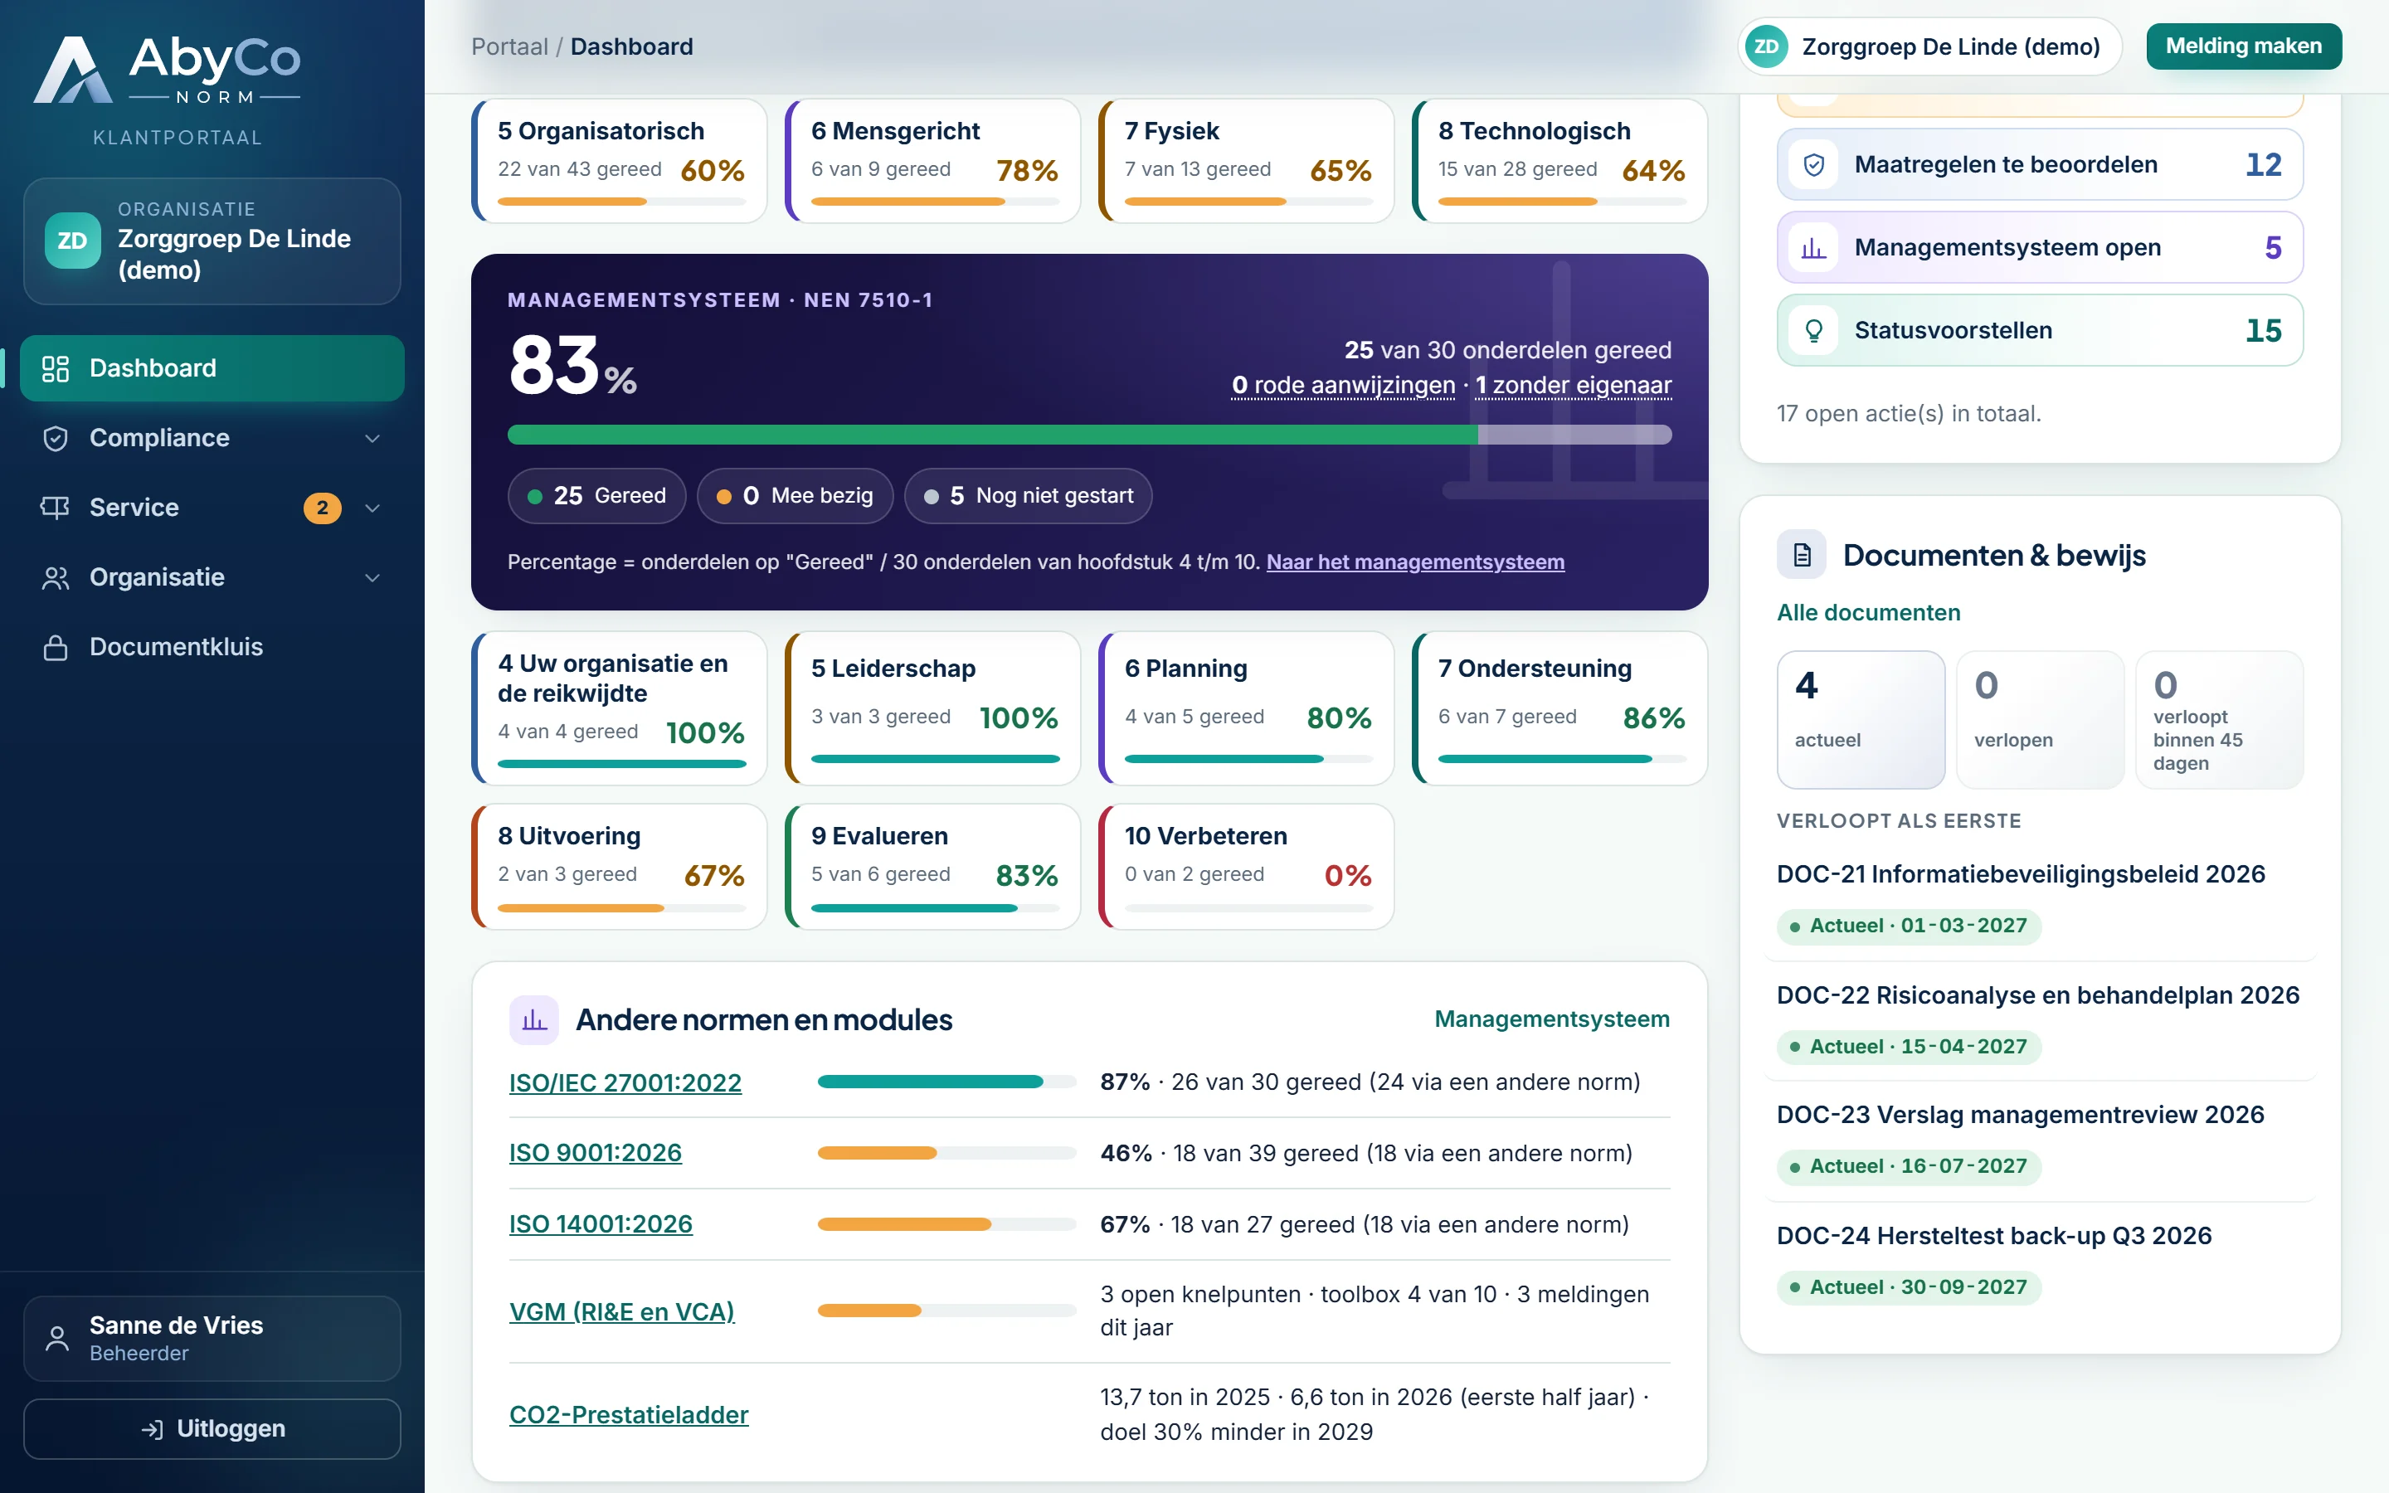
Task: Click the orange badge 2 on Service
Action: click(322, 508)
